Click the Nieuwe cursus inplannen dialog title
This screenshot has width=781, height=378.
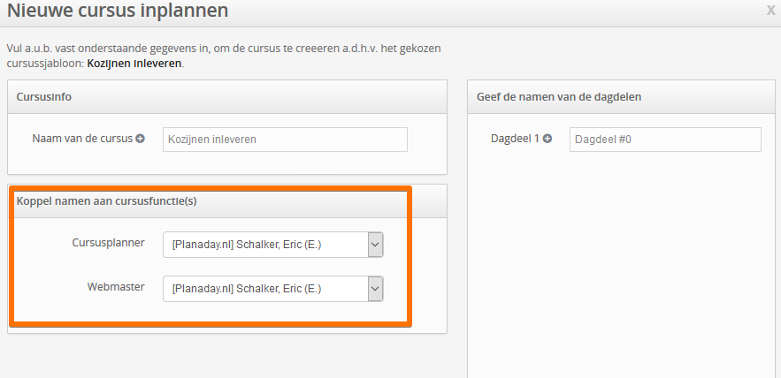tap(118, 11)
